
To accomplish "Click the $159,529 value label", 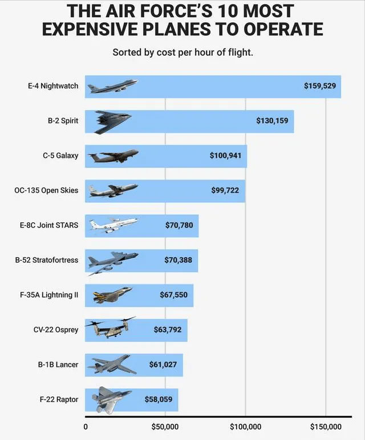I will click(x=320, y=86).
